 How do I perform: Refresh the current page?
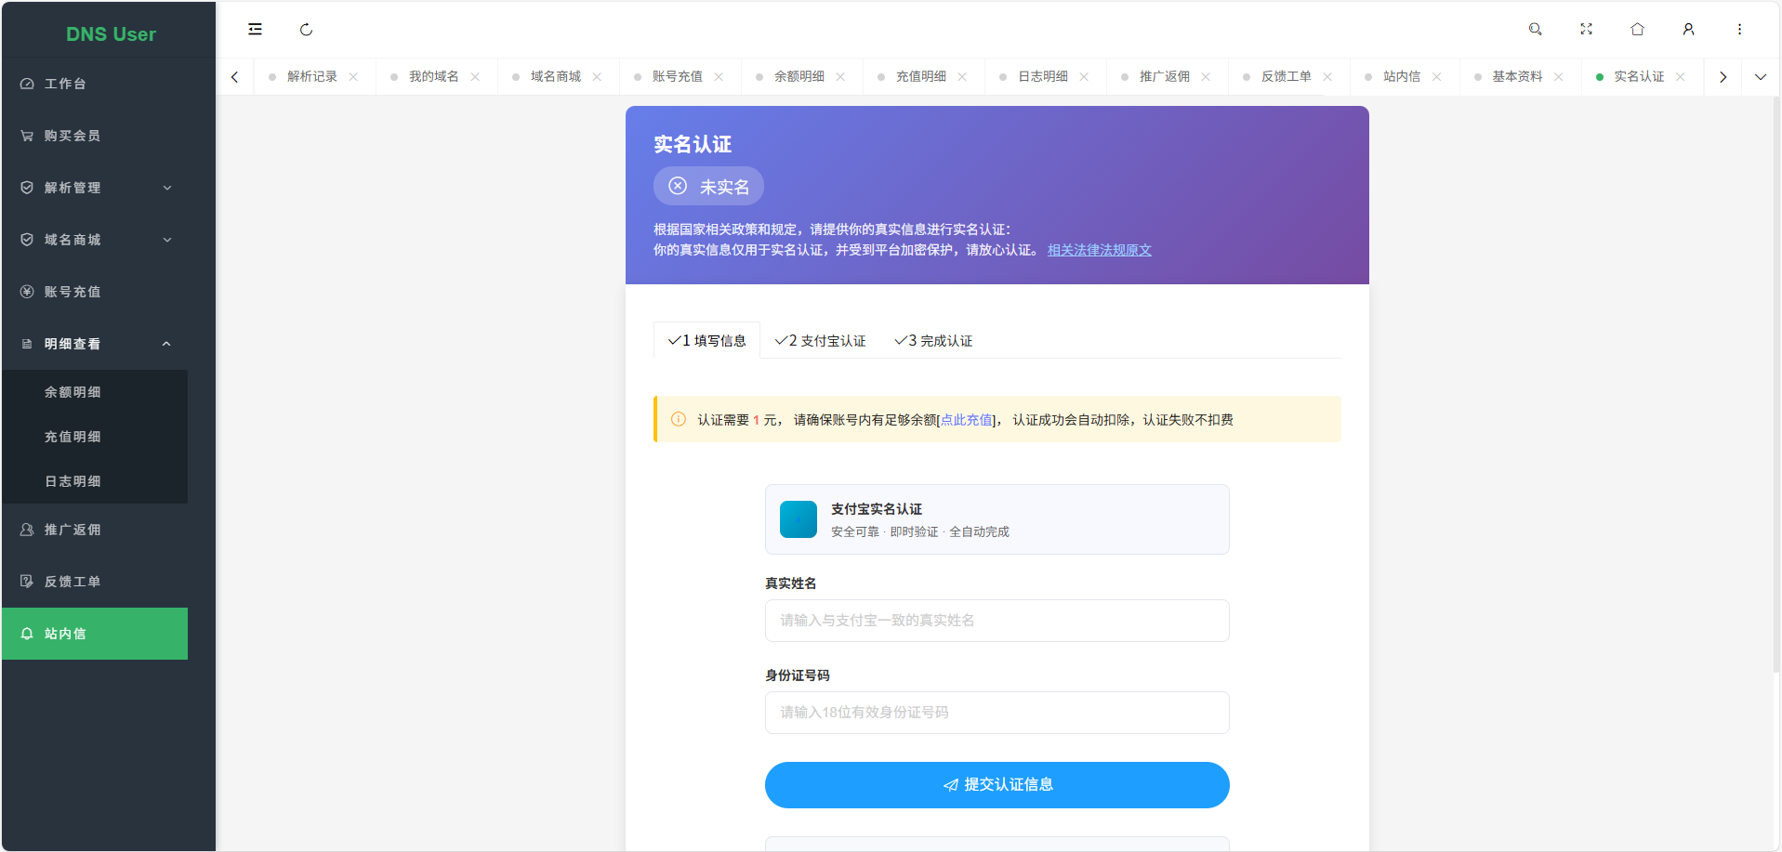click(306, 29)
